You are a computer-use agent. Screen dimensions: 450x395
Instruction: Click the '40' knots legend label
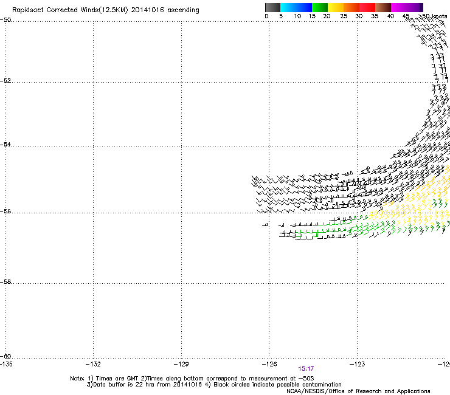click(x=390, y=16)
